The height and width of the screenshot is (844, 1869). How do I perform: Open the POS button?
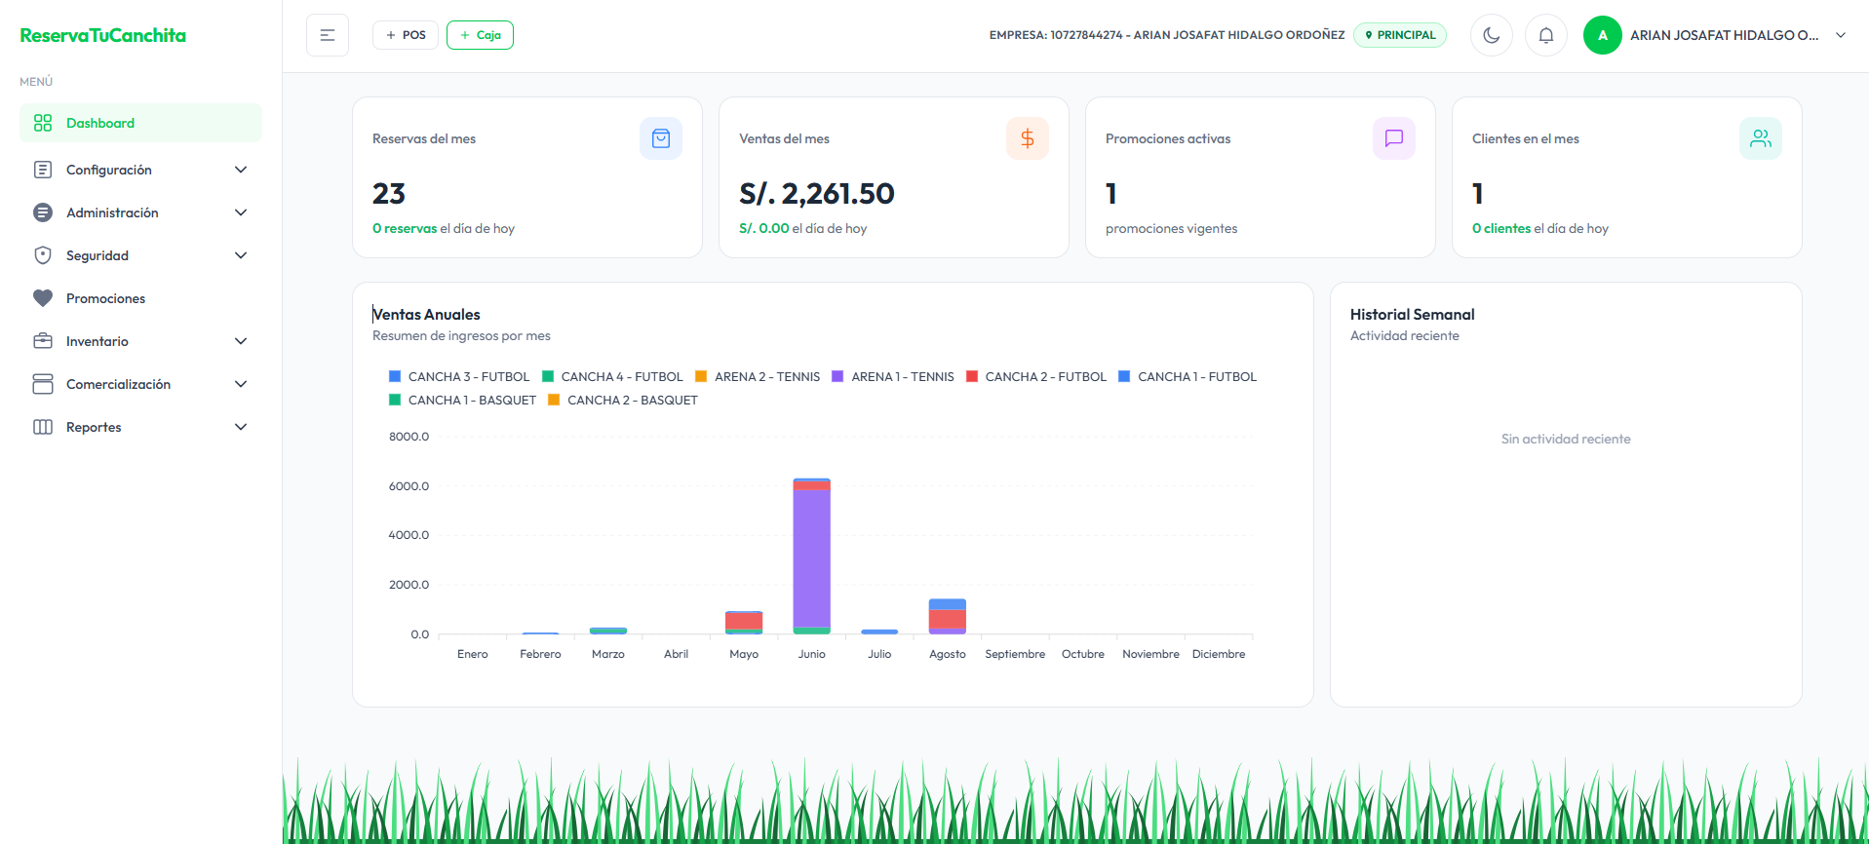tap(406, 35)
